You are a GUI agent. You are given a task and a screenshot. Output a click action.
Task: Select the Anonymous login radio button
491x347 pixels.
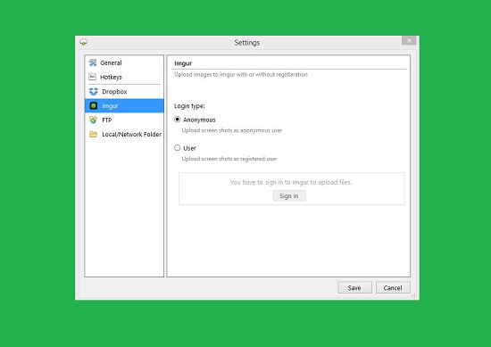(x=178, y=120)
